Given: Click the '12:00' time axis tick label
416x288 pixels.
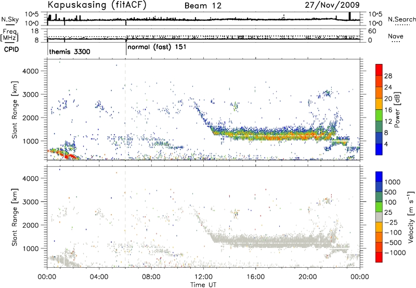Looking at the screenshot, I should point(203,277).
